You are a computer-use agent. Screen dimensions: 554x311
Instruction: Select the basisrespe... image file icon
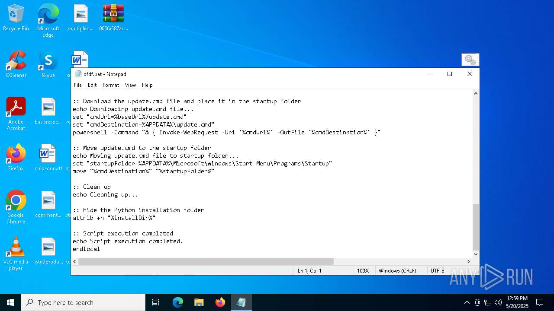tap(48, 111)
